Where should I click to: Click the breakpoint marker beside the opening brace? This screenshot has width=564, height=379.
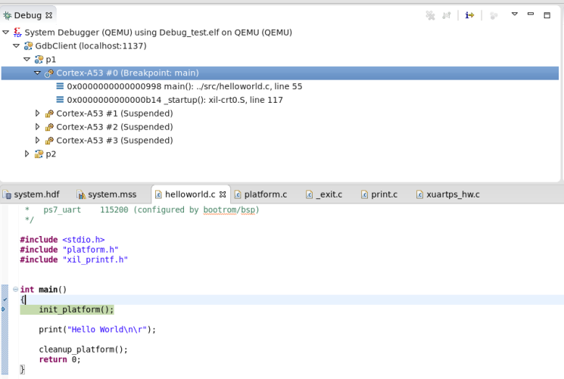pyautogui.click(x=5, y=299)
